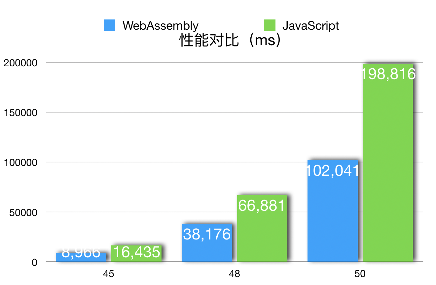Select the x-axis category label 50
Screen dimensions: 436x285
tap(360, 274)
